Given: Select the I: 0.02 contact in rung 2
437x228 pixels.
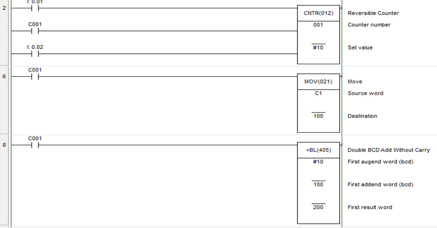Looking at the screenshot, I should pyautogui.click(x=36, y=54).
